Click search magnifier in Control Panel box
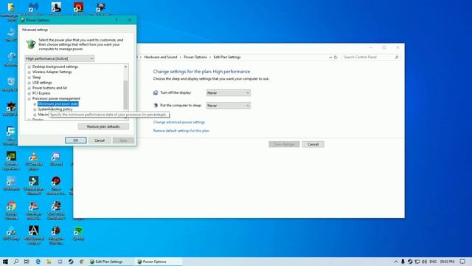The width and height of the screenshot is (472, 266). 397,57
